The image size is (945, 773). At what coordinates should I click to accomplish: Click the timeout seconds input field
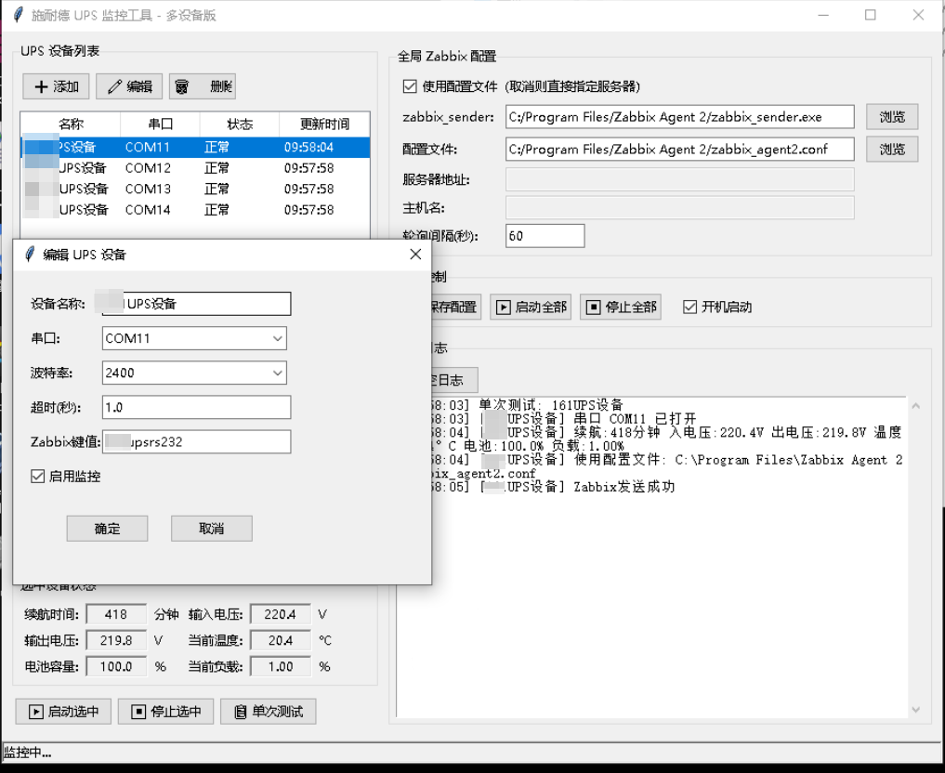click(x=196, y=408)
